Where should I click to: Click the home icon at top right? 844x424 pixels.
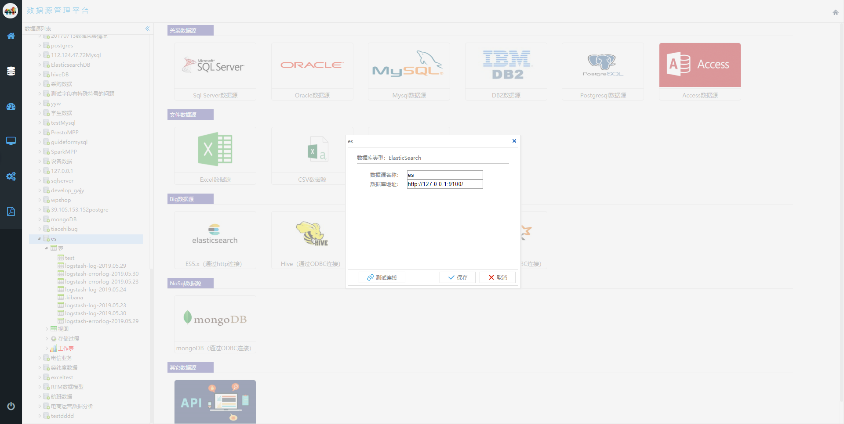click(836, 12)
